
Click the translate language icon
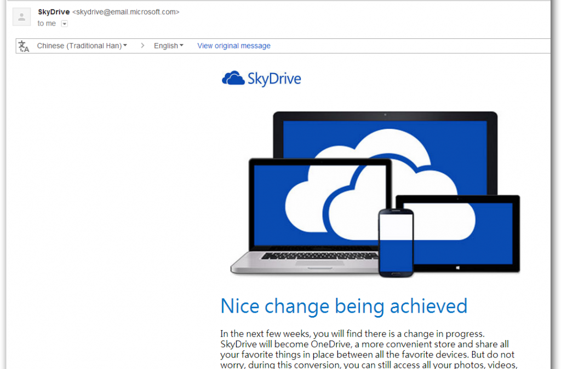point(24,46)
